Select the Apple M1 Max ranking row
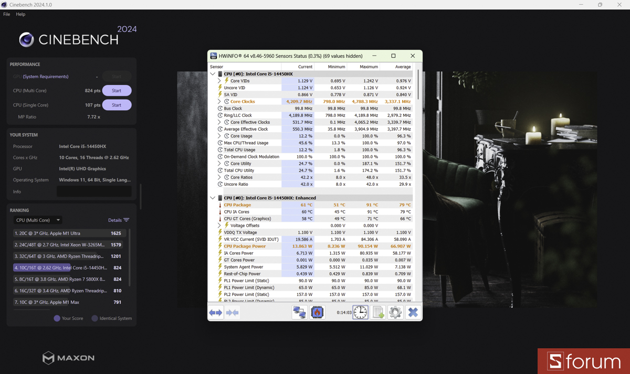630x374 pixels. (x=69, y=302)
